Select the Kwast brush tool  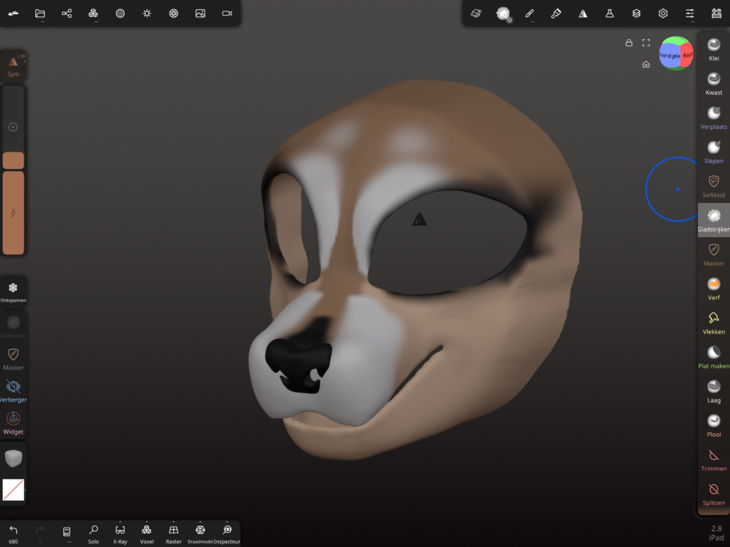tap(713, 83)
